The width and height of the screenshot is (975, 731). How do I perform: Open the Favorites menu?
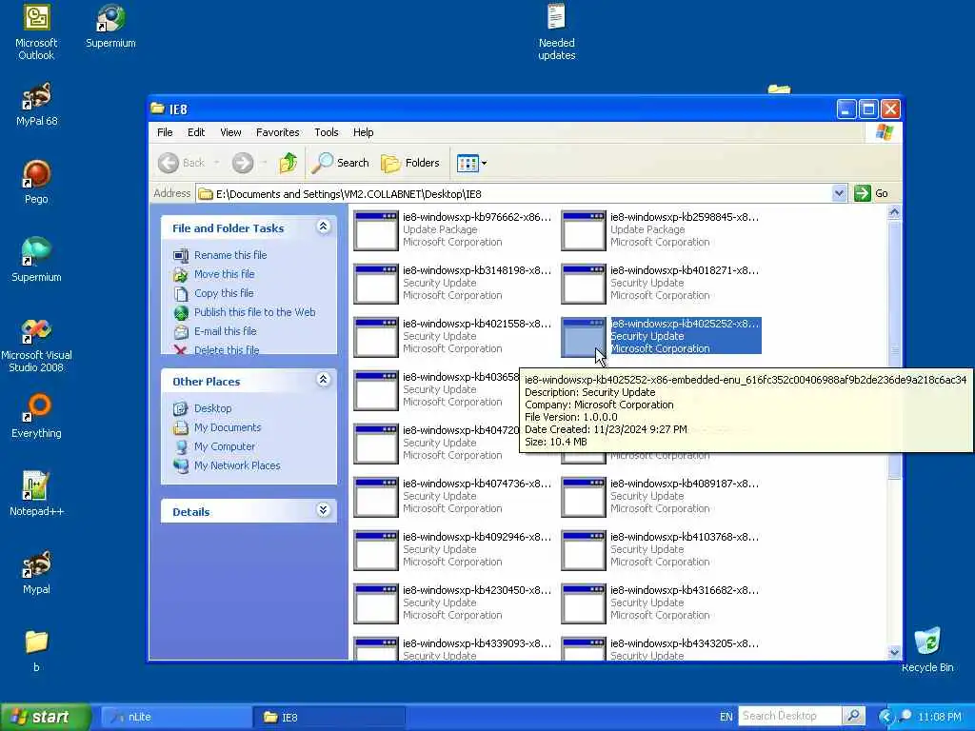pos(277,132)
